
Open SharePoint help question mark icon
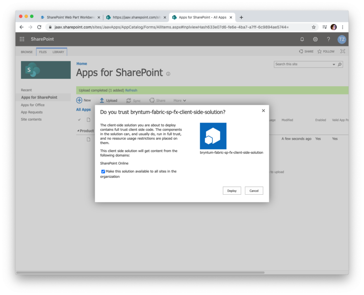(328, 39)
